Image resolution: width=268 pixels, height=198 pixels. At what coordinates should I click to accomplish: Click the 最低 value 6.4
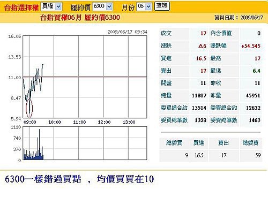point(256,71)
